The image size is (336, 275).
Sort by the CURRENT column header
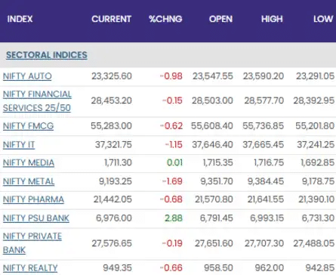coord(111,19)
